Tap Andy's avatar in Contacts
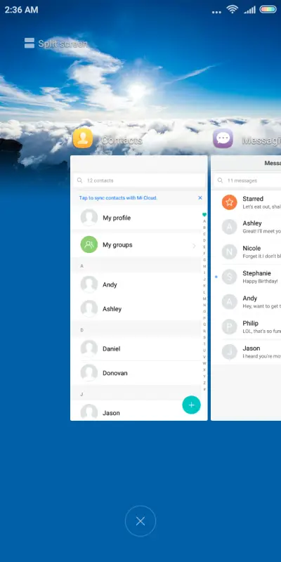This screenshot has height=562, width=281. point(89,285)
